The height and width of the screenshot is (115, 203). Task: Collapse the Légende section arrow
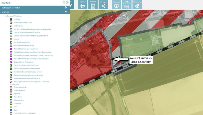(x=66, y=12)
